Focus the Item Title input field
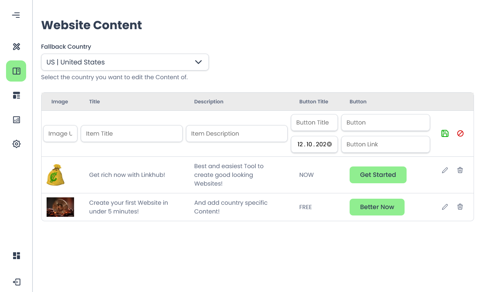 131,134
